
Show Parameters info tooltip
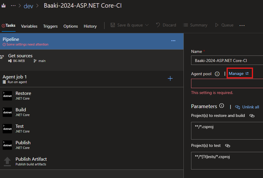[x=222, y=106]
